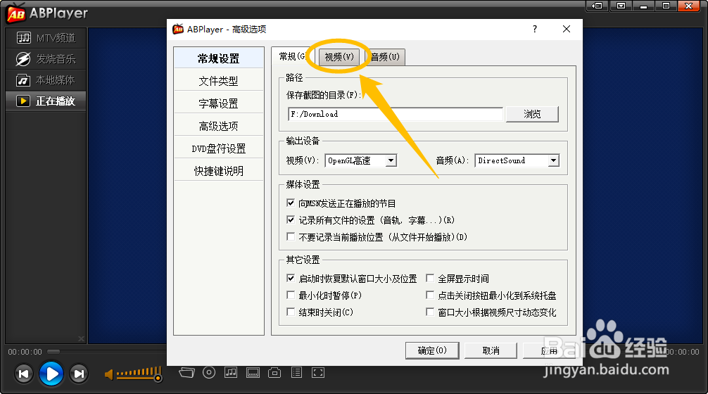708x394 pixels.
Task: Open the 发烧音乐 sidebar section
Action: tap(46, 59)
